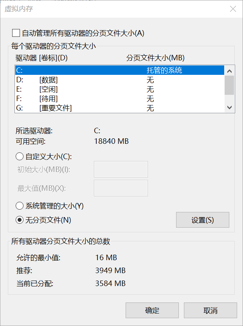Click the 设置 button
The image size is (243, 326).
click(x=202, y=220)
